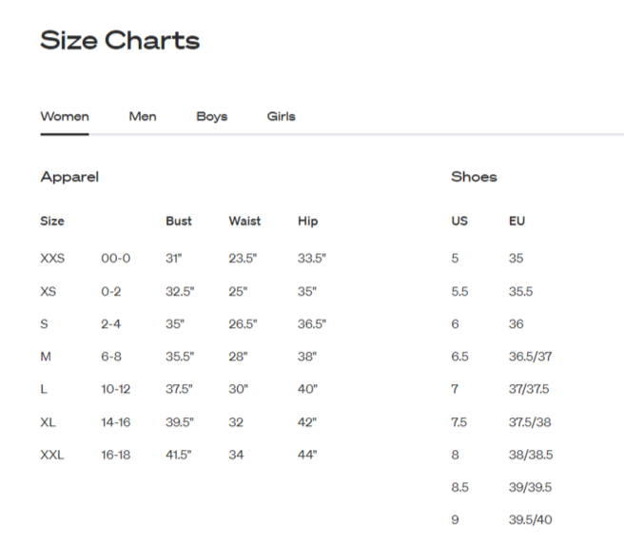The height and width of the screenshot is (545, 624).
Task: Select the Girls tab
Action: pyautogui.click(x=281, y=117)
